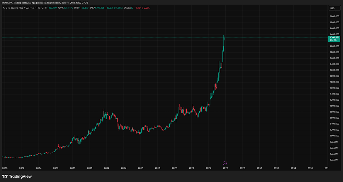Click the 2016 year label on time axis
Image resolution: width=343 pixels, height=182 pixels.
point(140,168)
